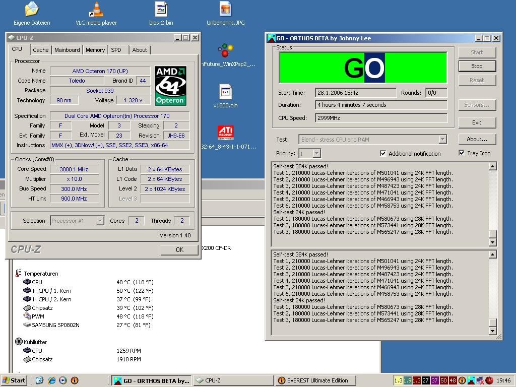Viewport: 516px width, 387px height.
Task: Select the Chipsatz 39 °C temperature row
Action: point(88,308)
